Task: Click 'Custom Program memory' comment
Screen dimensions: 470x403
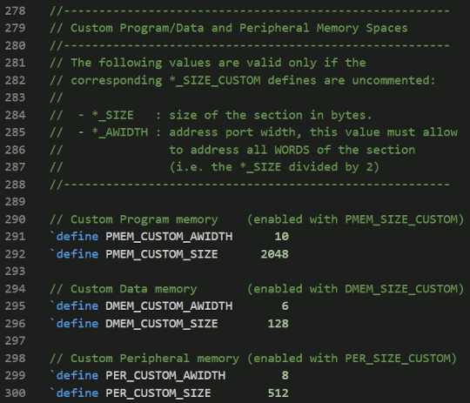Action: pos(144,219)
